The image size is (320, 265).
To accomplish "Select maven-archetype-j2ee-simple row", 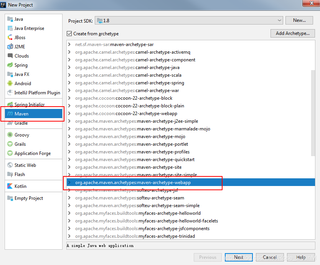I will 191,121.
